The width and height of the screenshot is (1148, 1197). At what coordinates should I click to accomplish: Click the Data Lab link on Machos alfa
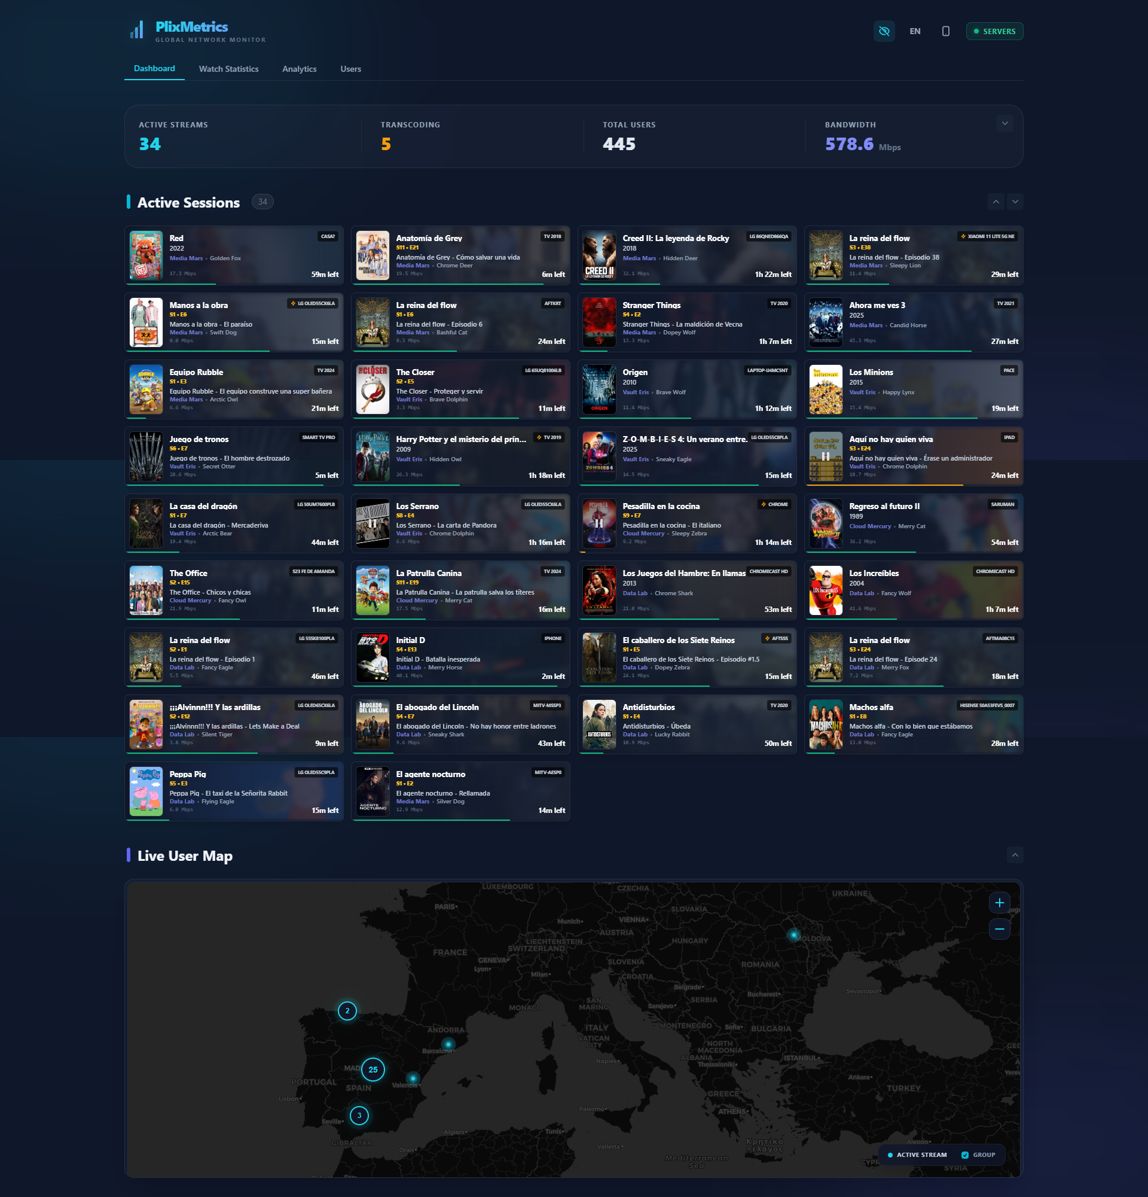(x=861, y=735)
